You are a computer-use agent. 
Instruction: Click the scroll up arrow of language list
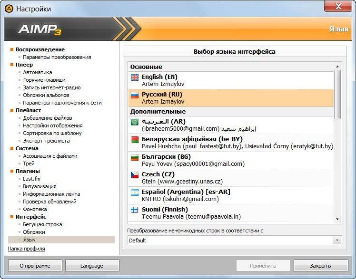(337, 67)
